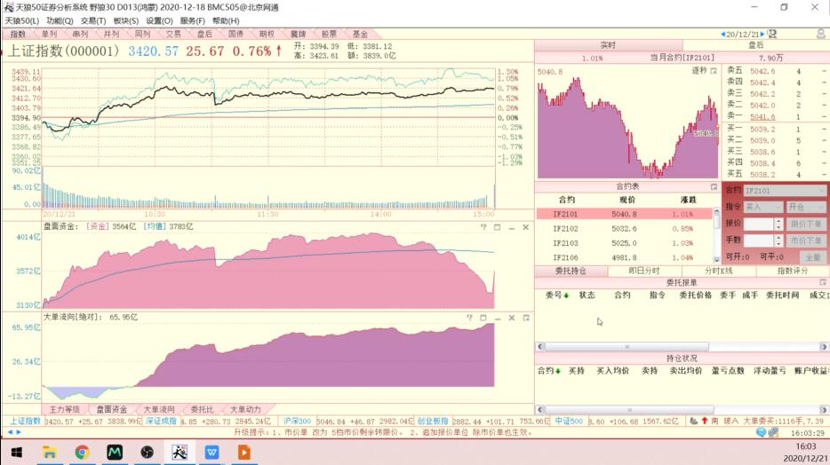Screen dimensions: 830x465
Task: Open WPS Writer from taskbar
Action: [211, 453]
